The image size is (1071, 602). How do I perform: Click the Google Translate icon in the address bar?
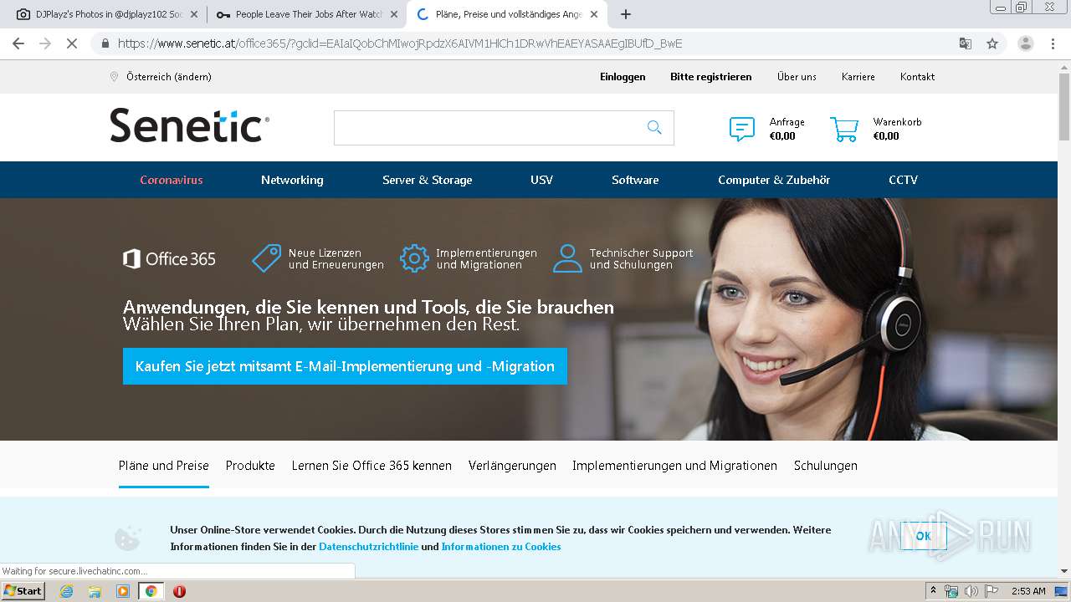pyautogui.click(x=966, y=43)
